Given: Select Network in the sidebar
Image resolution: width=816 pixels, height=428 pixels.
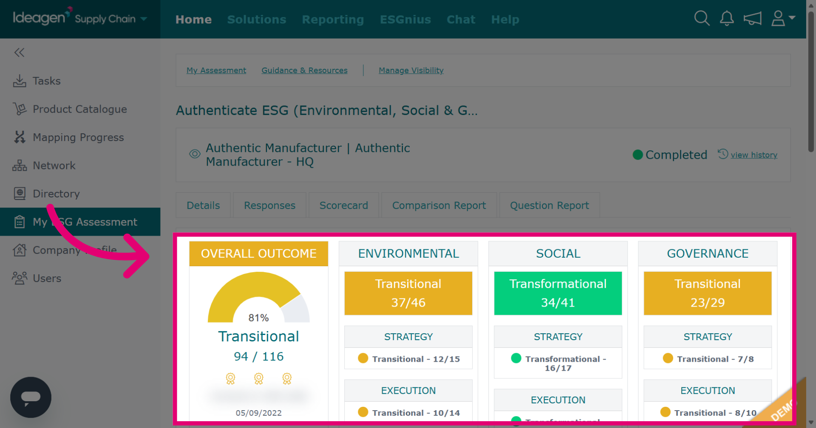Looking at the screenshot, I should (x=80, y=166).
